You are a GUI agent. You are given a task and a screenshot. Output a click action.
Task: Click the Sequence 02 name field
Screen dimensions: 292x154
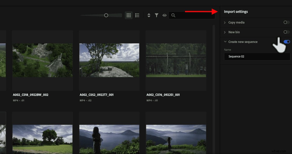(x=257, y=57)
